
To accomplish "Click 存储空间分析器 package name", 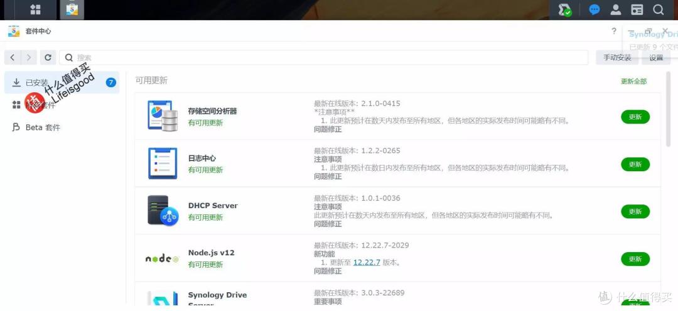I will pyautogui.click(x=212, y=111).
